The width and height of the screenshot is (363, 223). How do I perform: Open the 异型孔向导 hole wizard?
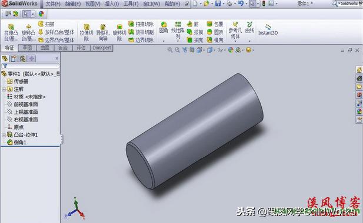(103, 32)
